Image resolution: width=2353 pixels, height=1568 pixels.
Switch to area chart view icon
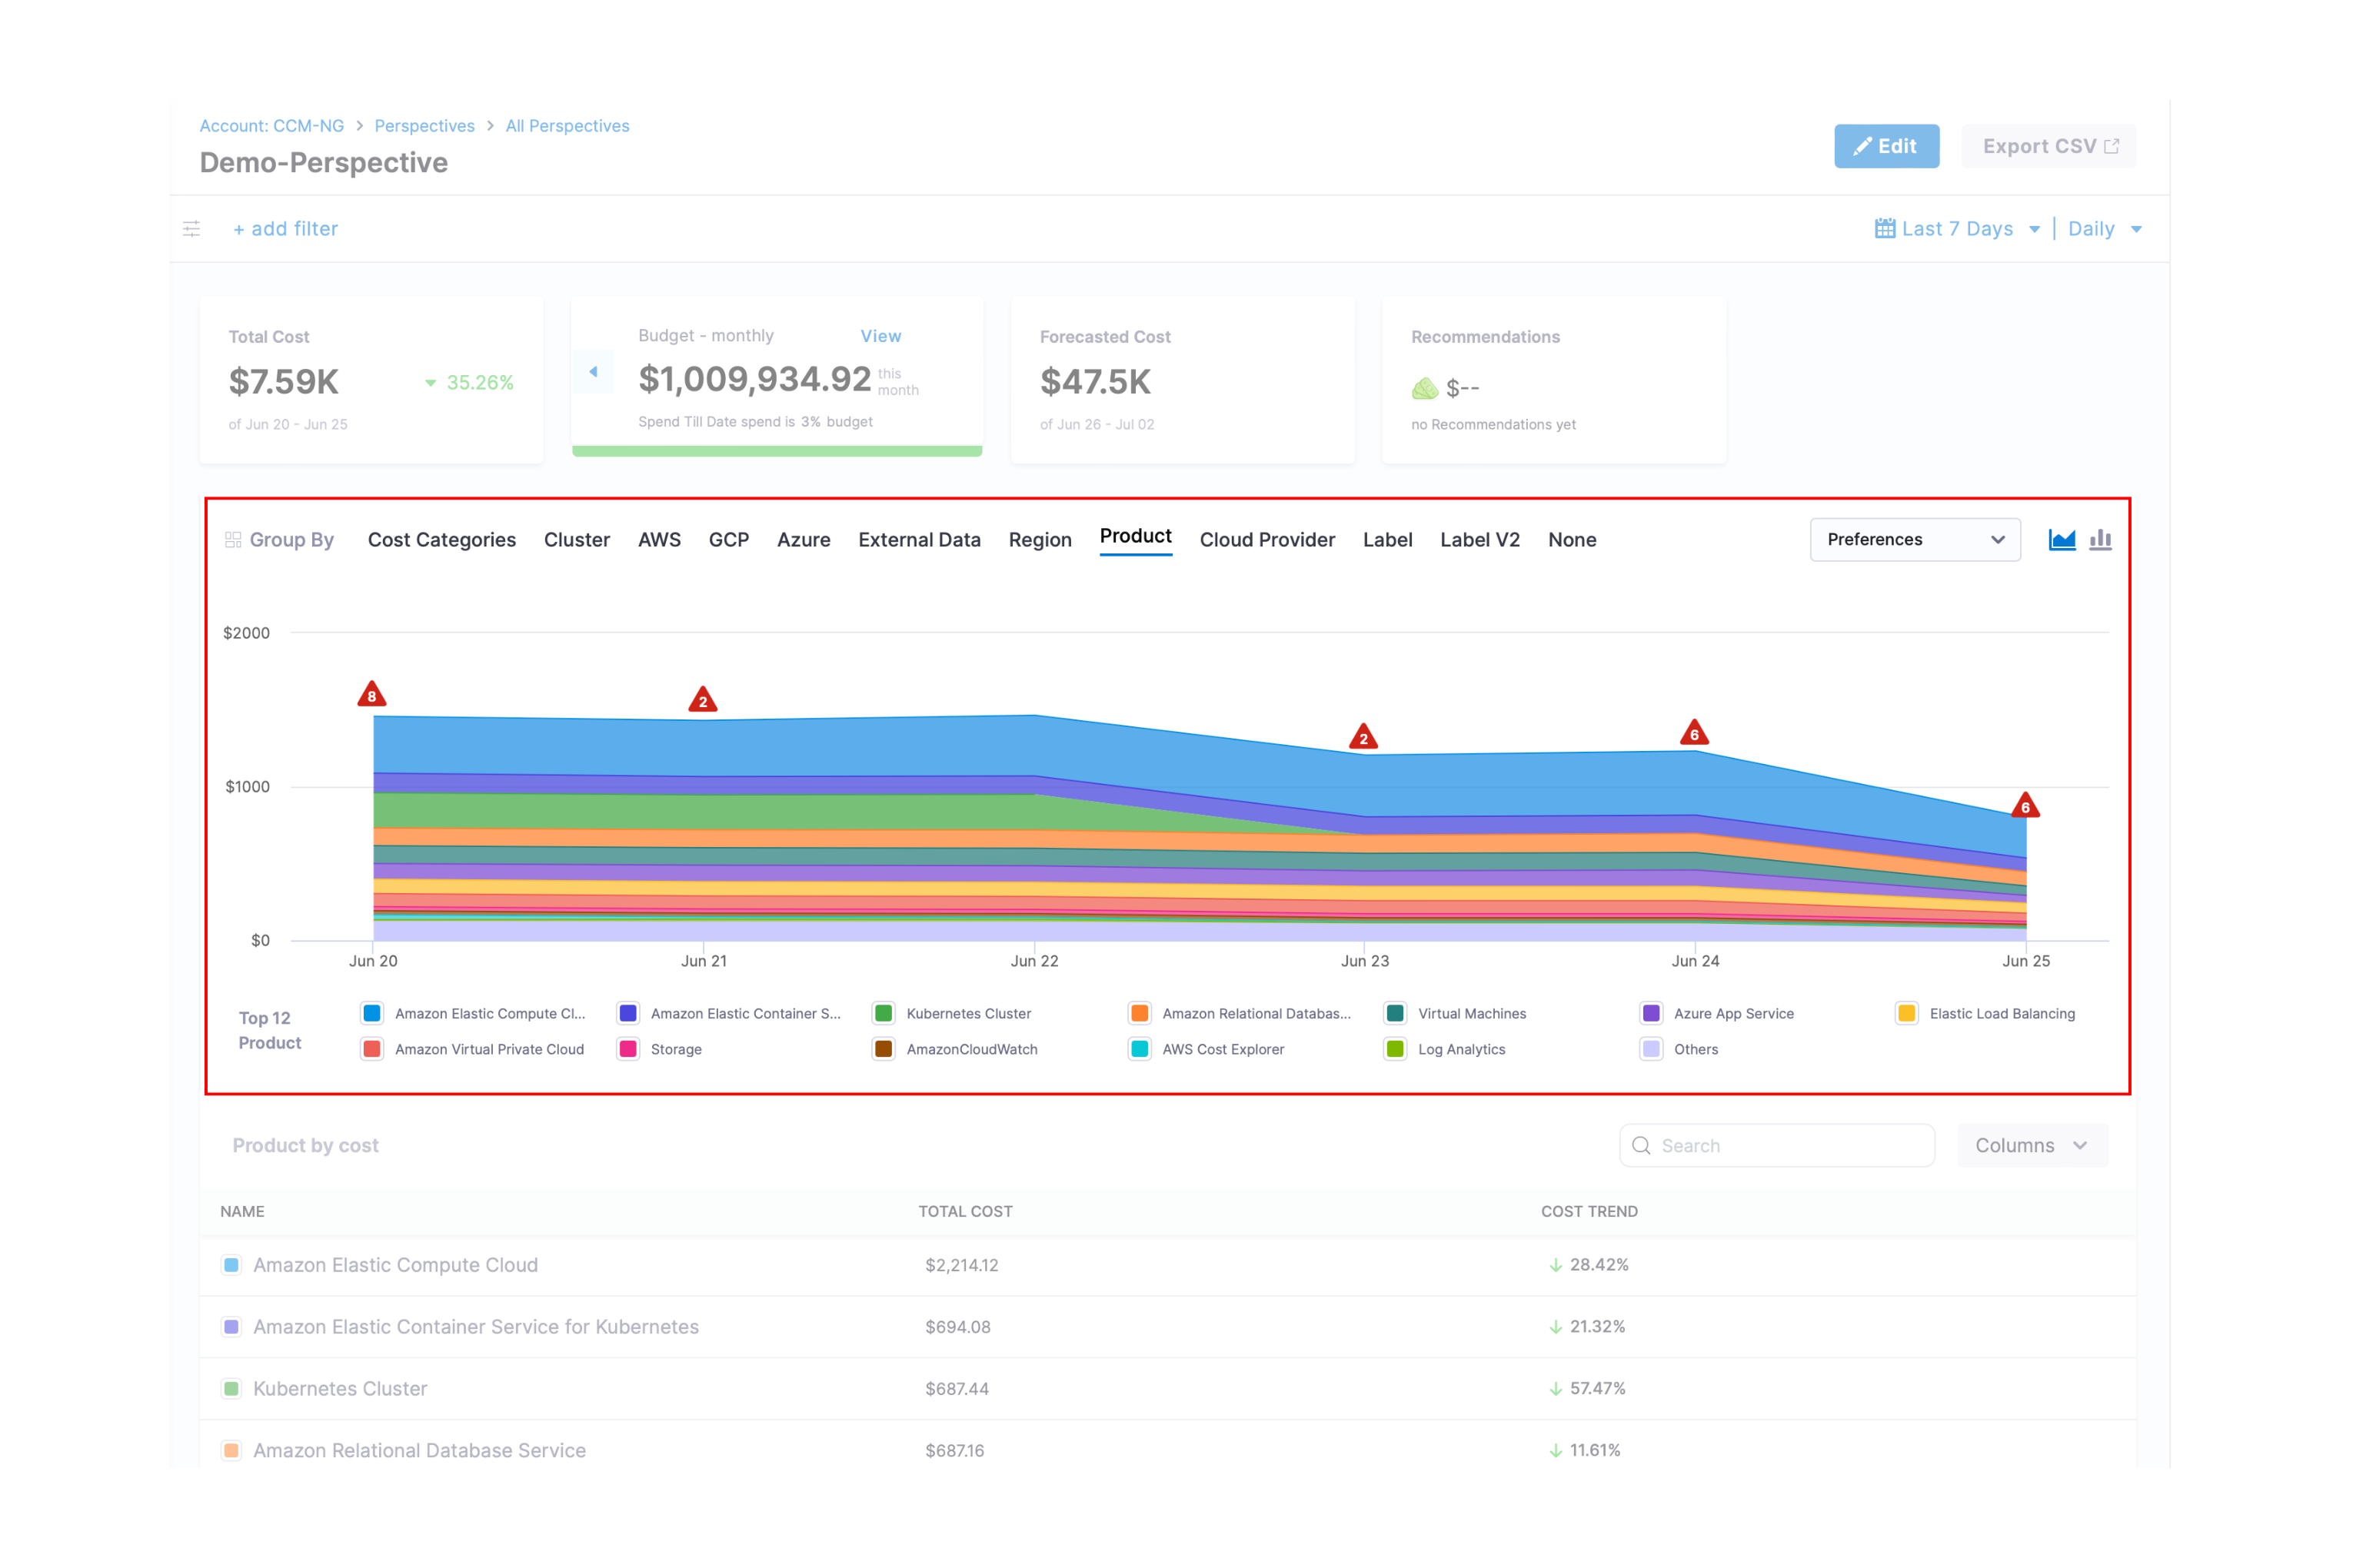click(x=2062, y=540)
